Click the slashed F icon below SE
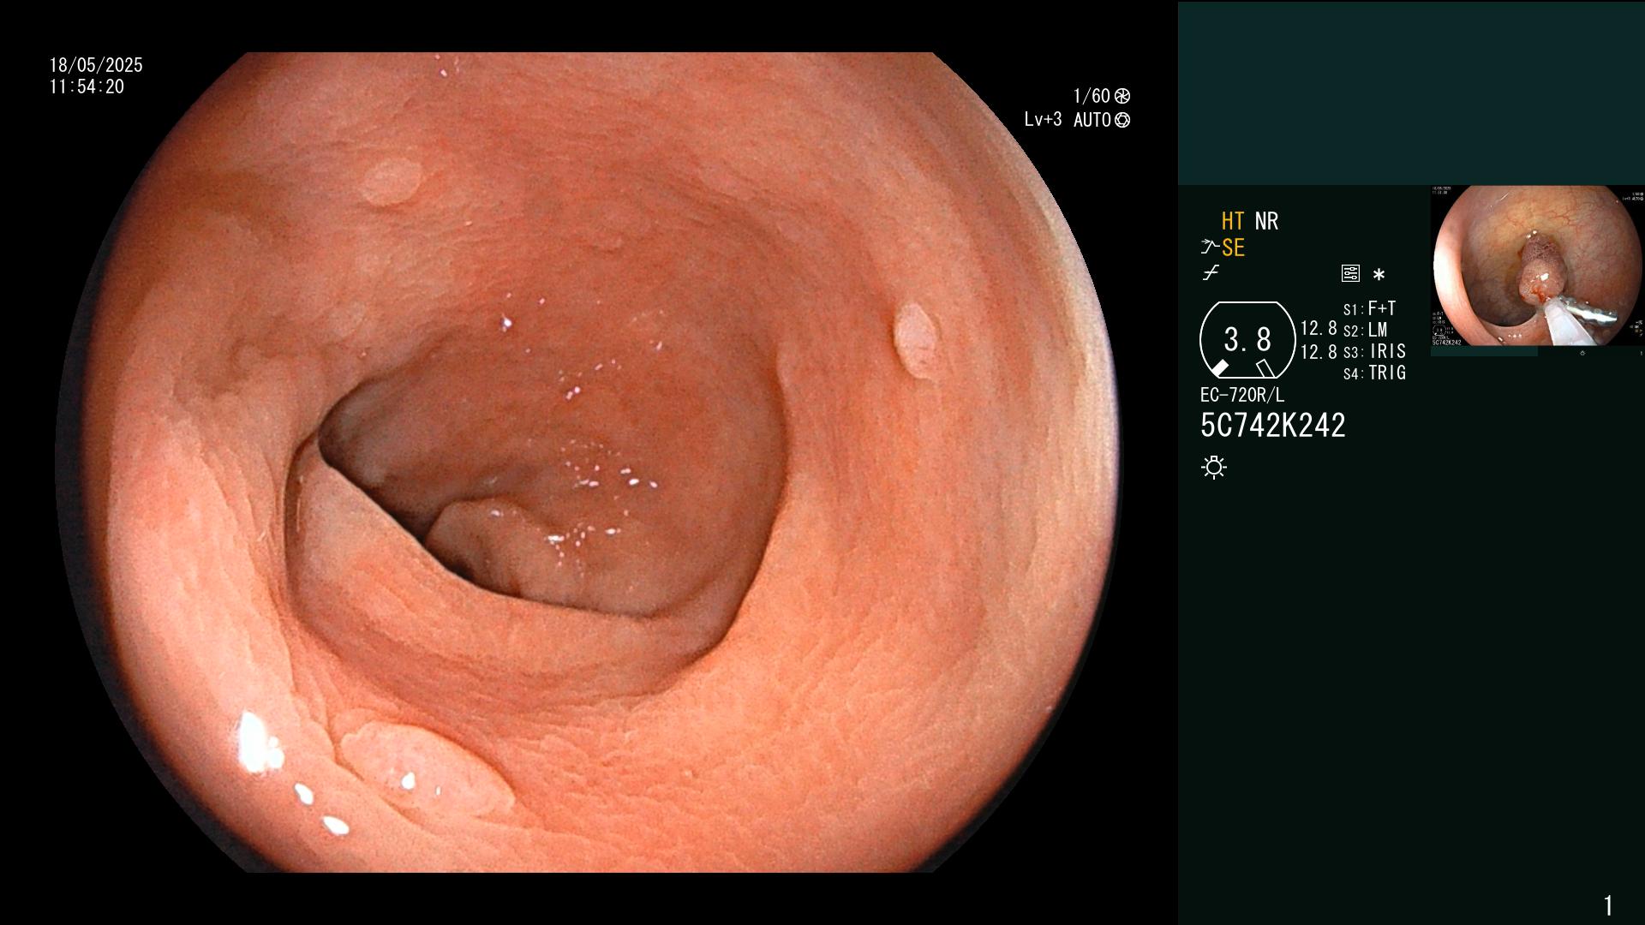The image size is (1645, 925). coord(1211,273)
